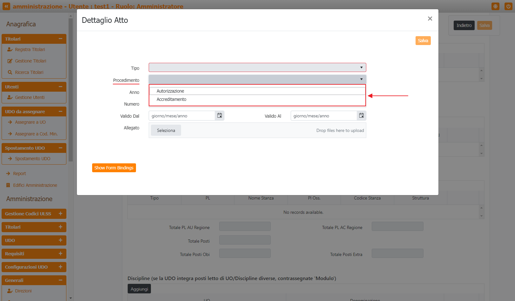This screenshot has width=515, height=301.
Task: Click the Valido Dal date field
Action: click(x=182, y=116)
